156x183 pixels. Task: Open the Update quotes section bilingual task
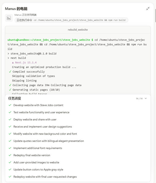tap(49, 141)
